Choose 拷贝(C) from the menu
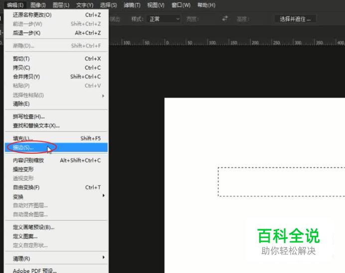 (x=56, y=68)
